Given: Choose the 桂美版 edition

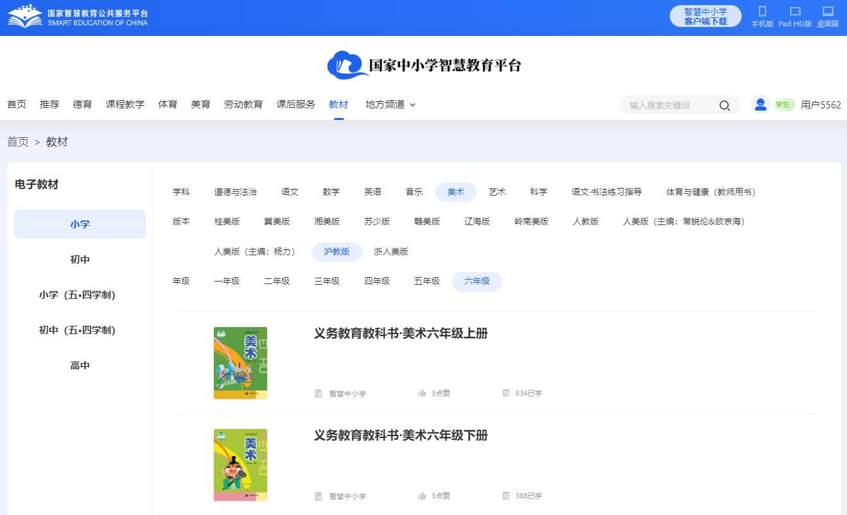Looking at the screenshot, I should tap(227, 221).
